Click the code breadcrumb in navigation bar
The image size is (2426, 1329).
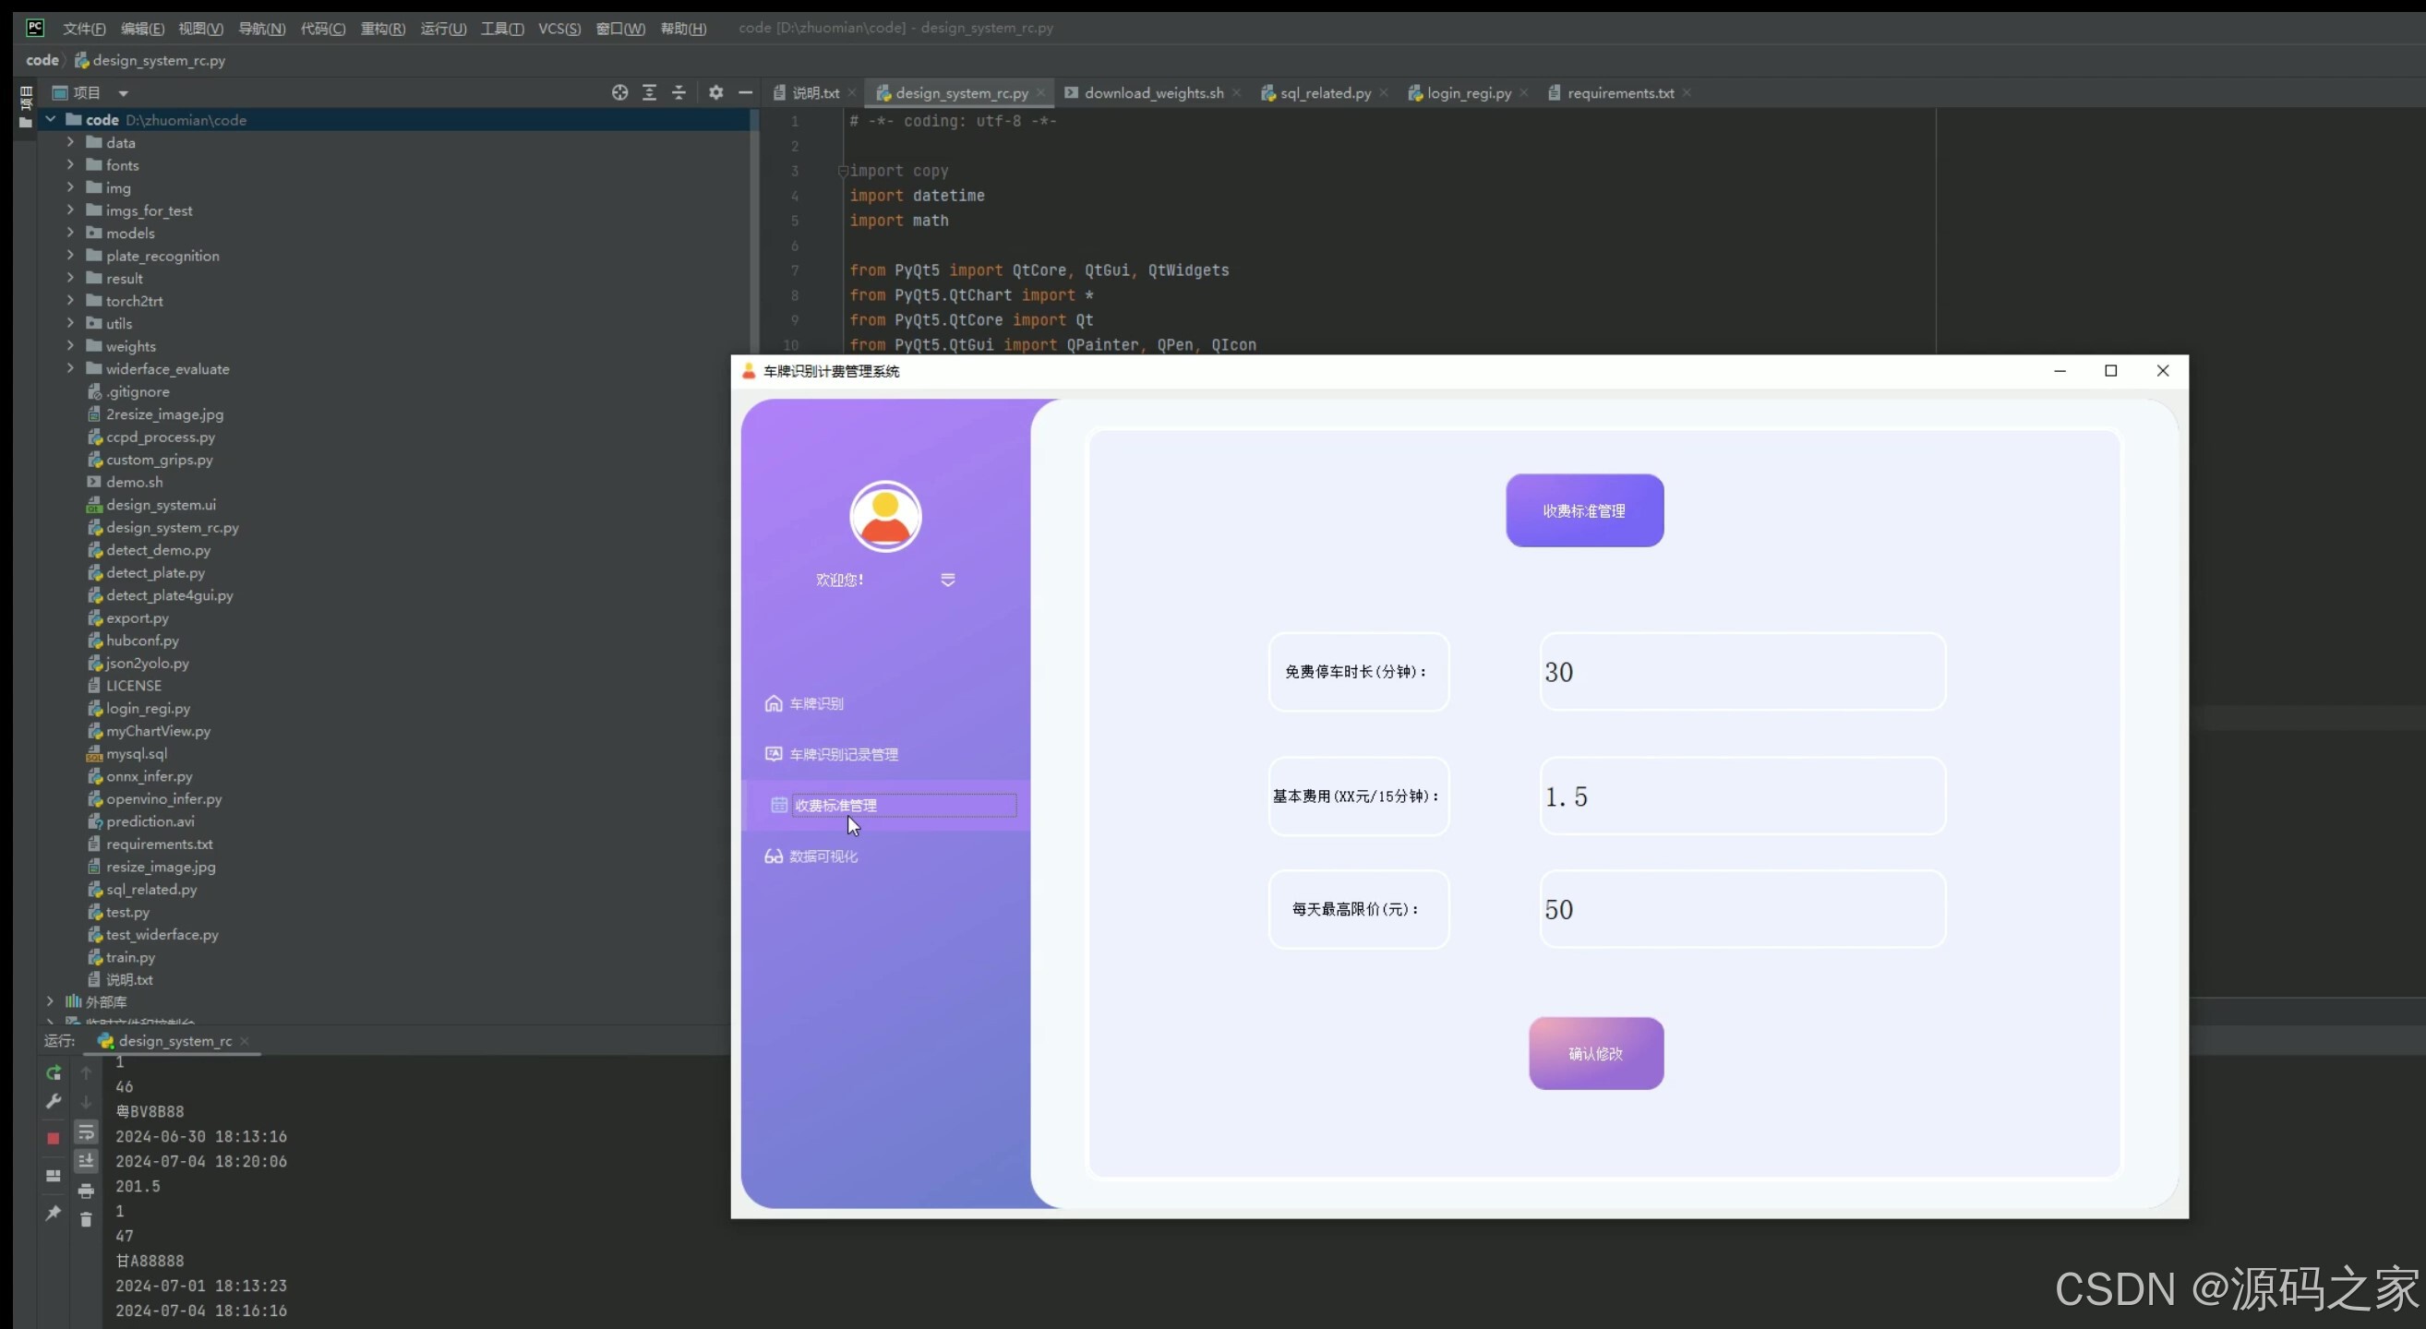point(42,60)
